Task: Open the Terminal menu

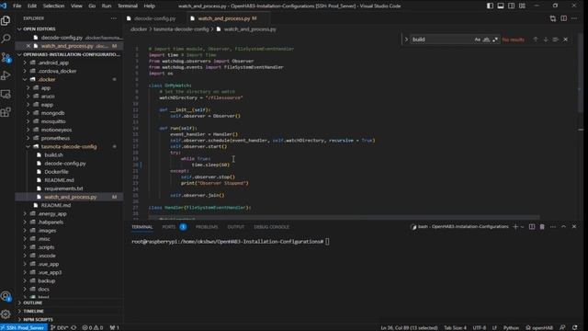Action: (128, 6)
